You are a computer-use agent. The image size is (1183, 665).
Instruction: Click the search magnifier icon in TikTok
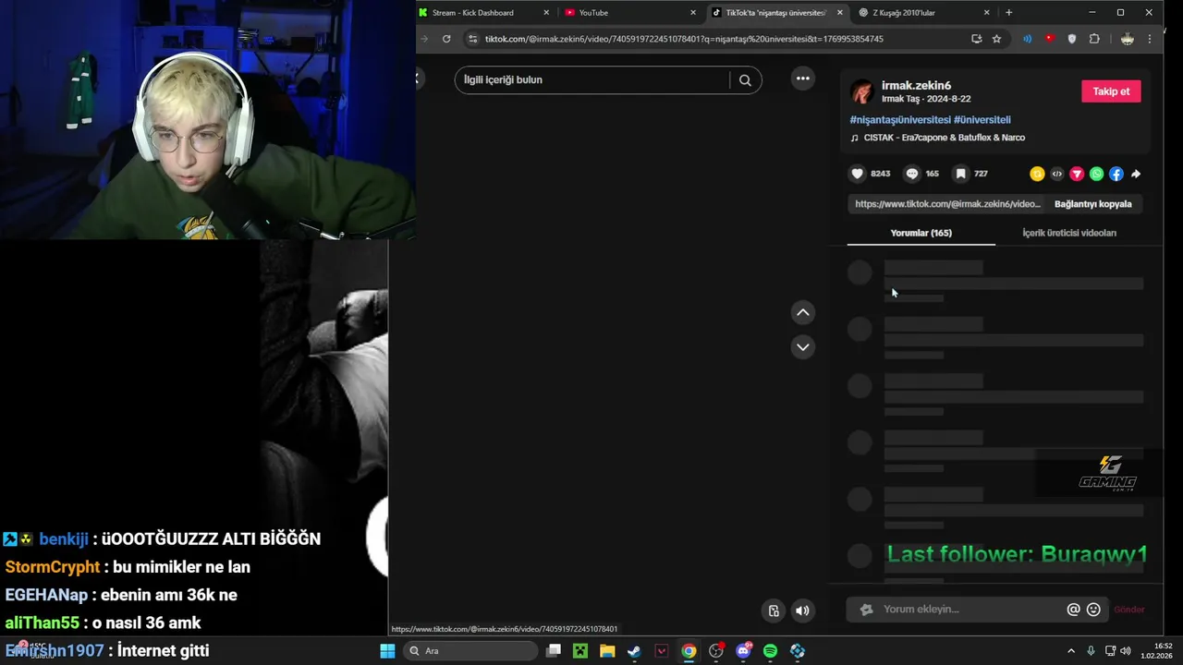pyautogui.click(x=745, y=80)
